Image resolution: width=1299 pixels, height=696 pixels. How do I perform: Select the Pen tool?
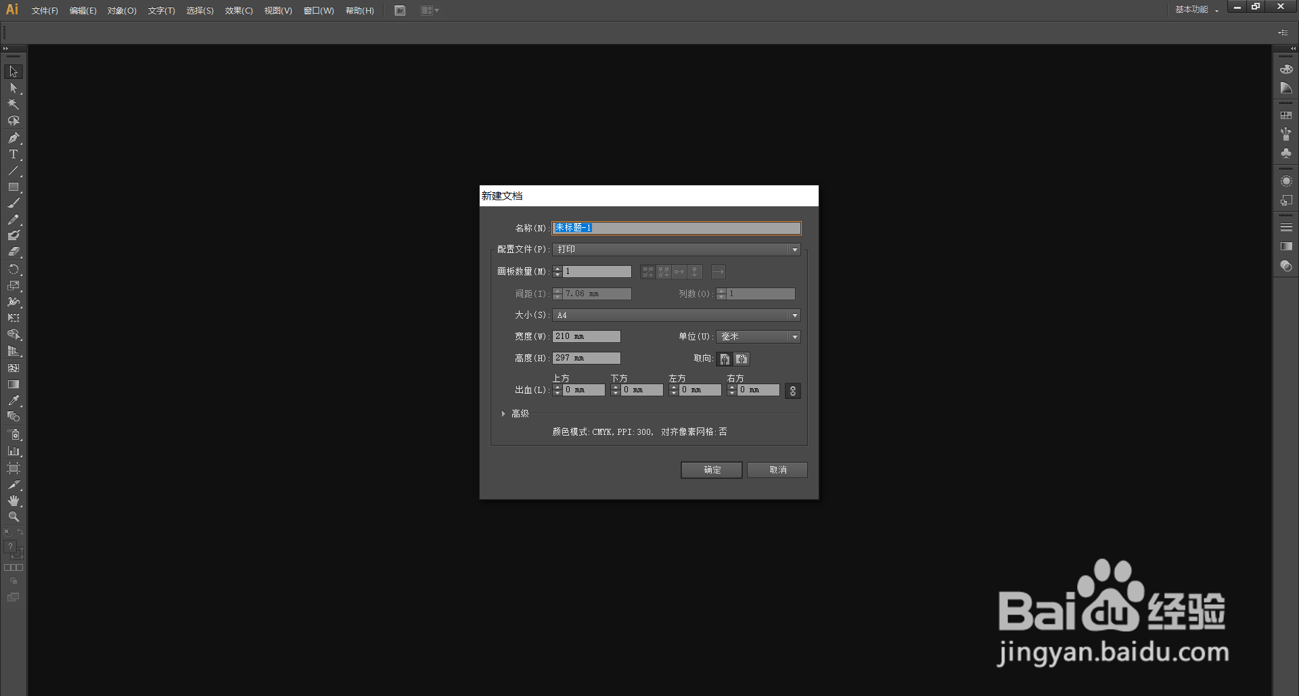coord(13,137)
